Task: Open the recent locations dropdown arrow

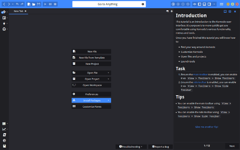Action: 13,4
